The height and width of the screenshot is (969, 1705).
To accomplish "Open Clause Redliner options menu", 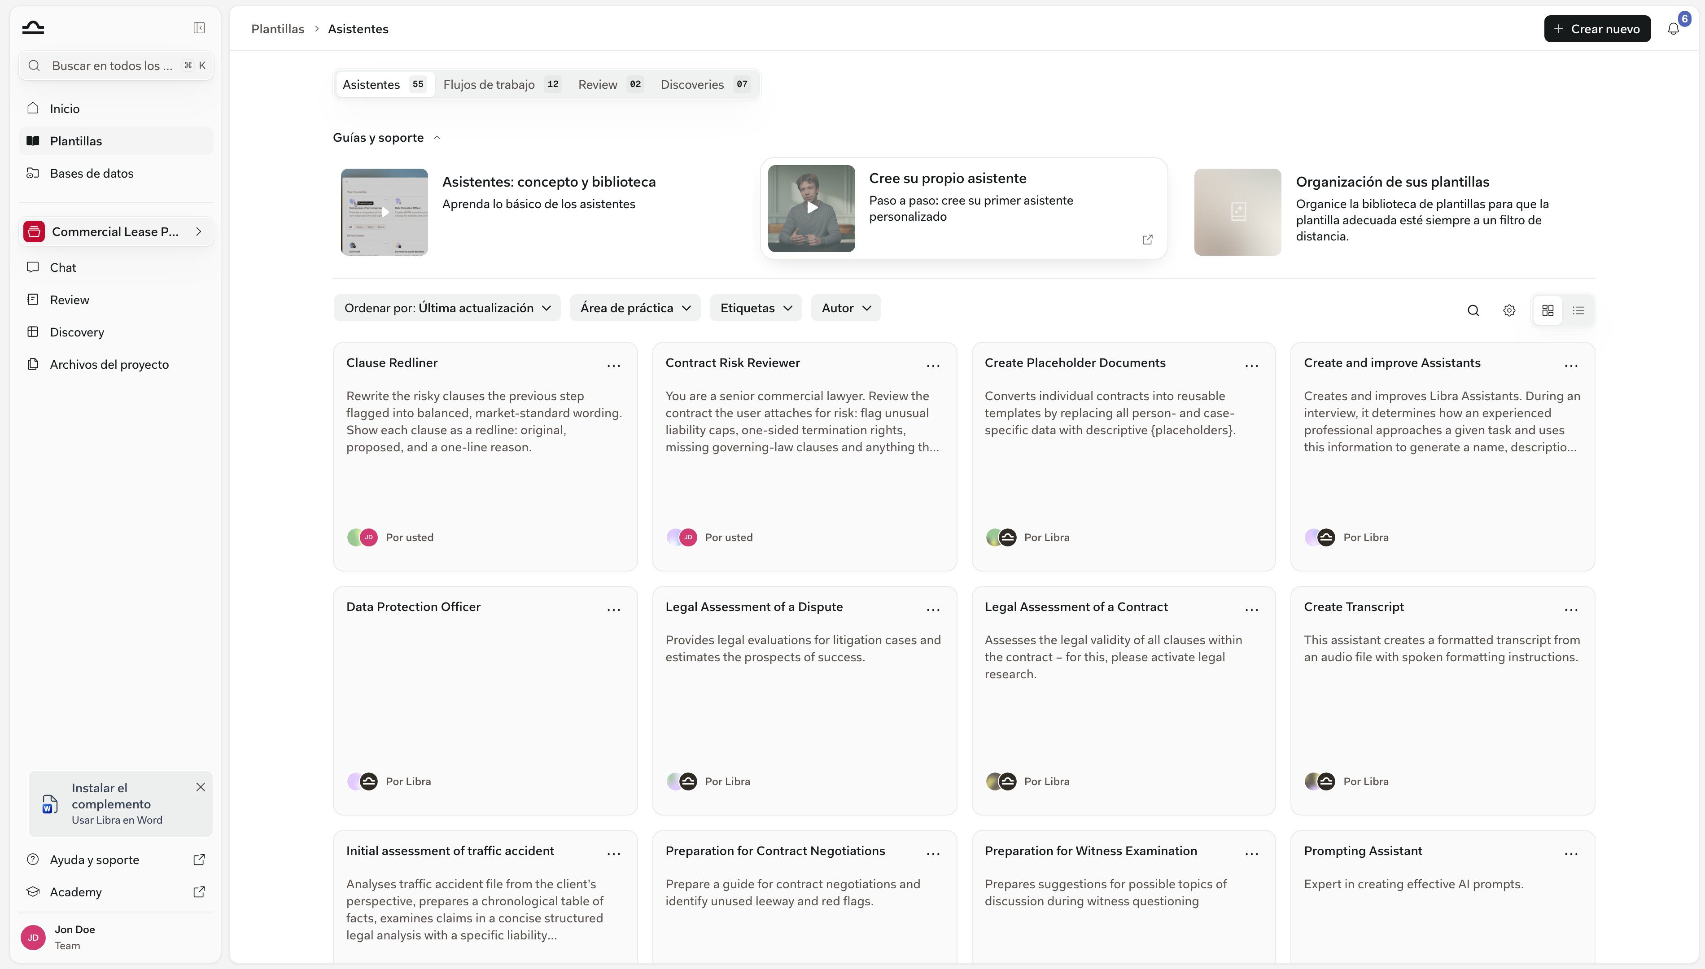I will 614,365.
